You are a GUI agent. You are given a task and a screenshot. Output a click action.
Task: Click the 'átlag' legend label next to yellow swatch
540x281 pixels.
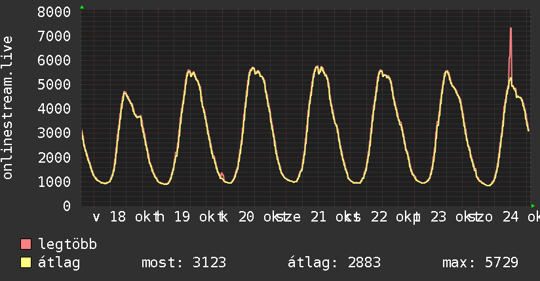coord(59,263)
